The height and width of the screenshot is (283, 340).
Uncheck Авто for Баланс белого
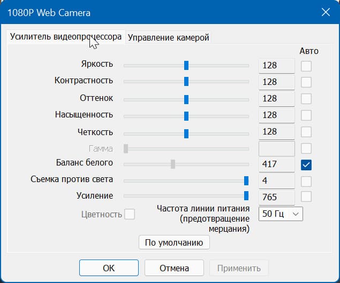[x=306, y=164]
